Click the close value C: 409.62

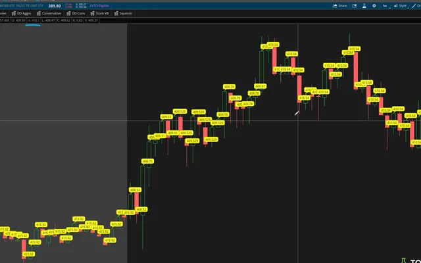(64, 20)
